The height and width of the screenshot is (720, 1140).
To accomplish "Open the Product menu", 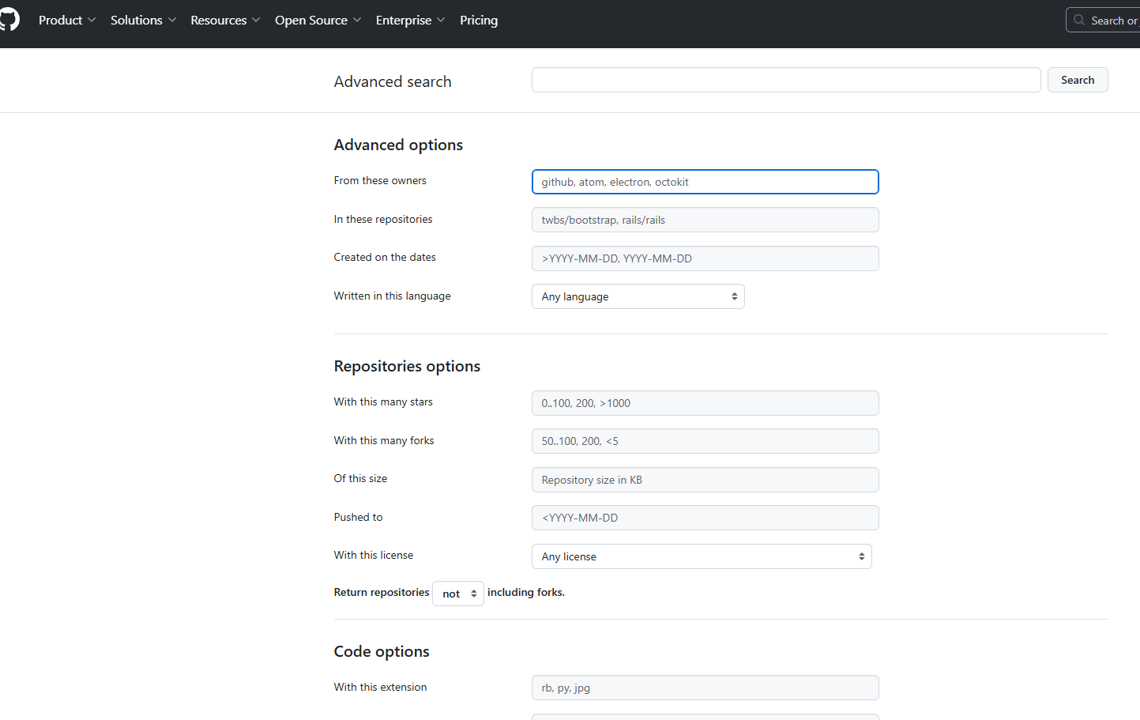I will pos(66,21).
